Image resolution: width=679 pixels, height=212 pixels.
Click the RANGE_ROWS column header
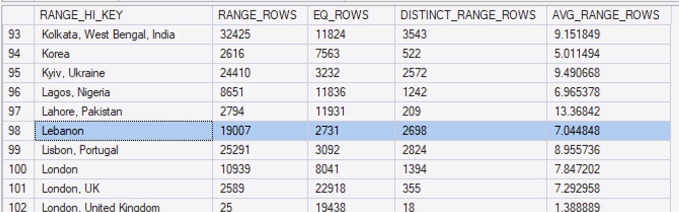coord(257,15)
